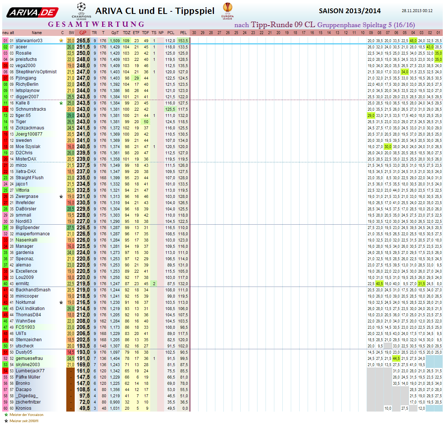
Task: Click the 'ARIVA CL und EL - Tippspiel' title
Action: coord(155,11)
